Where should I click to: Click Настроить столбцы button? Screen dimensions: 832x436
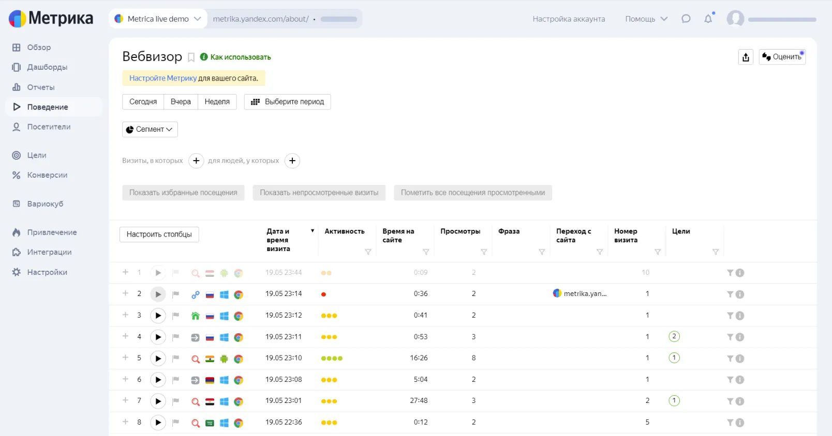click(159, 235)
